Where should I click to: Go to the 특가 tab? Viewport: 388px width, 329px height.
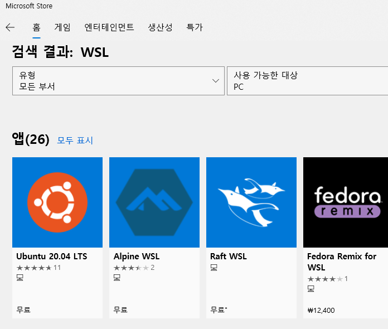[195, 27]
